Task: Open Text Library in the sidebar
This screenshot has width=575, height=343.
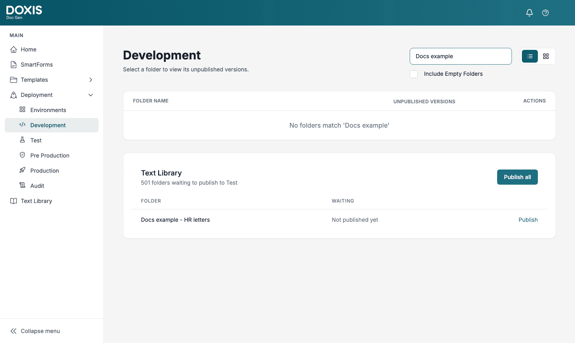Action: [x=52, y=201]
